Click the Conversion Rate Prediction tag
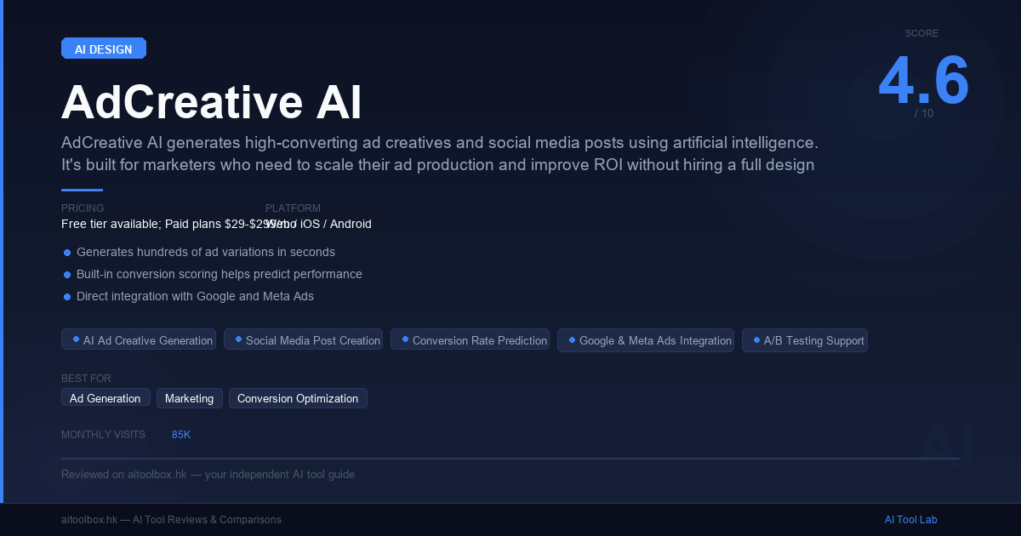The width and height of the screenshot is (1021, 536). coord(470,339)
